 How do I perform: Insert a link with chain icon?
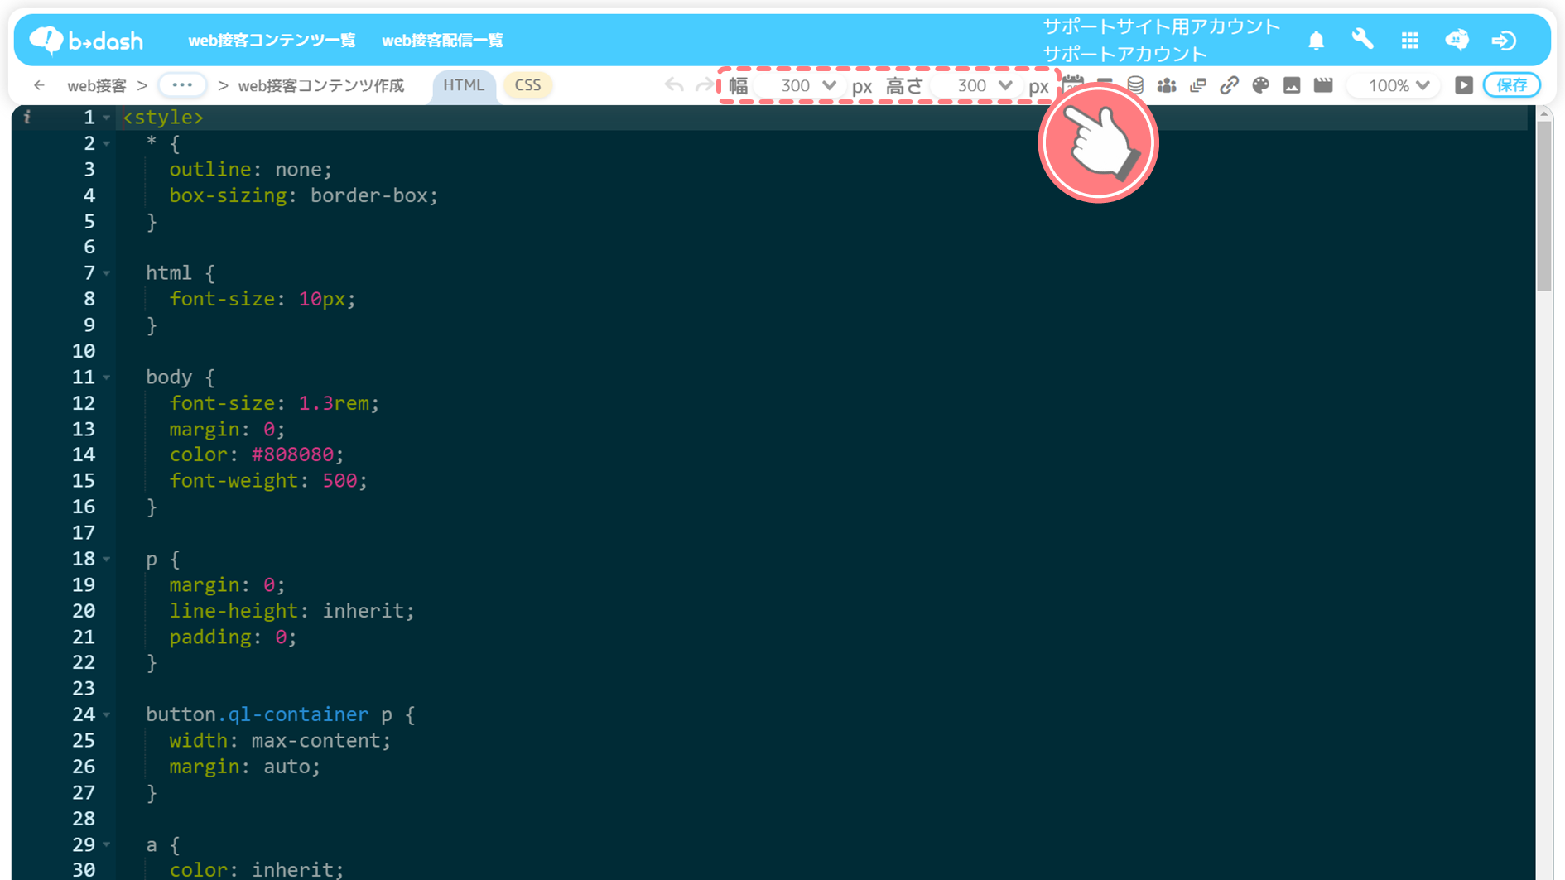(x=1229, y=85)
